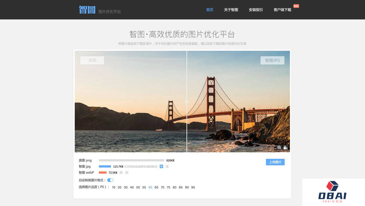Image resolution: width=365 pixels, height=206 pixels.
Task: Select image quality 50
Action: pos(138,187)
